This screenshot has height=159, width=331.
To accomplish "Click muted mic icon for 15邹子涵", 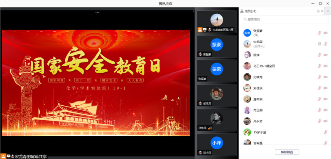I will (x=326, y=132).
